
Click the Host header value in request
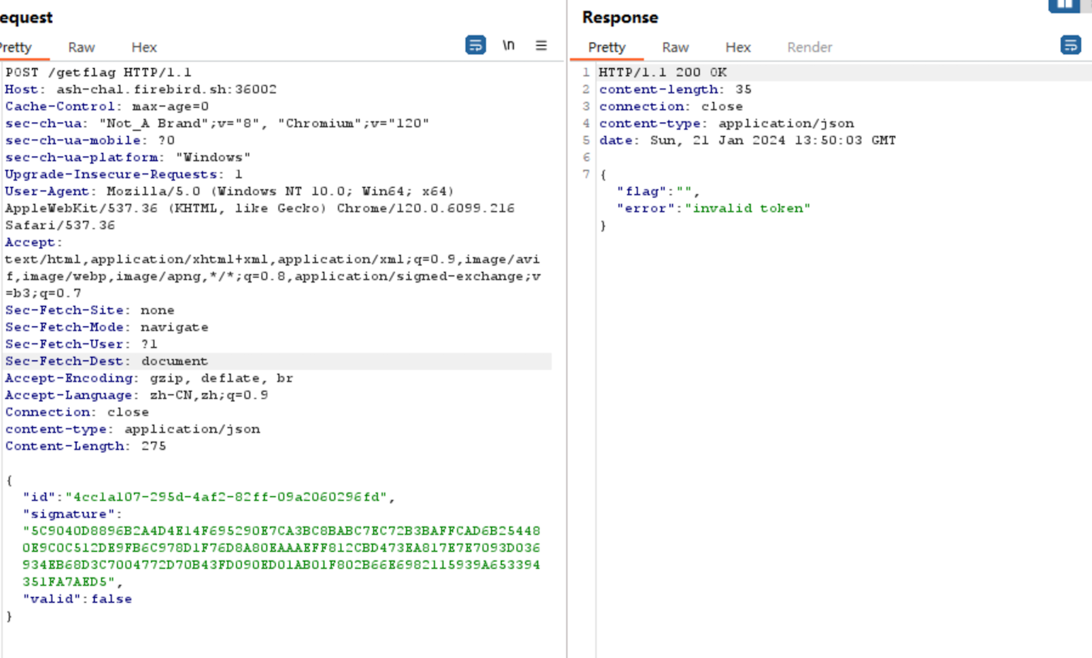(x=166, y=90)
